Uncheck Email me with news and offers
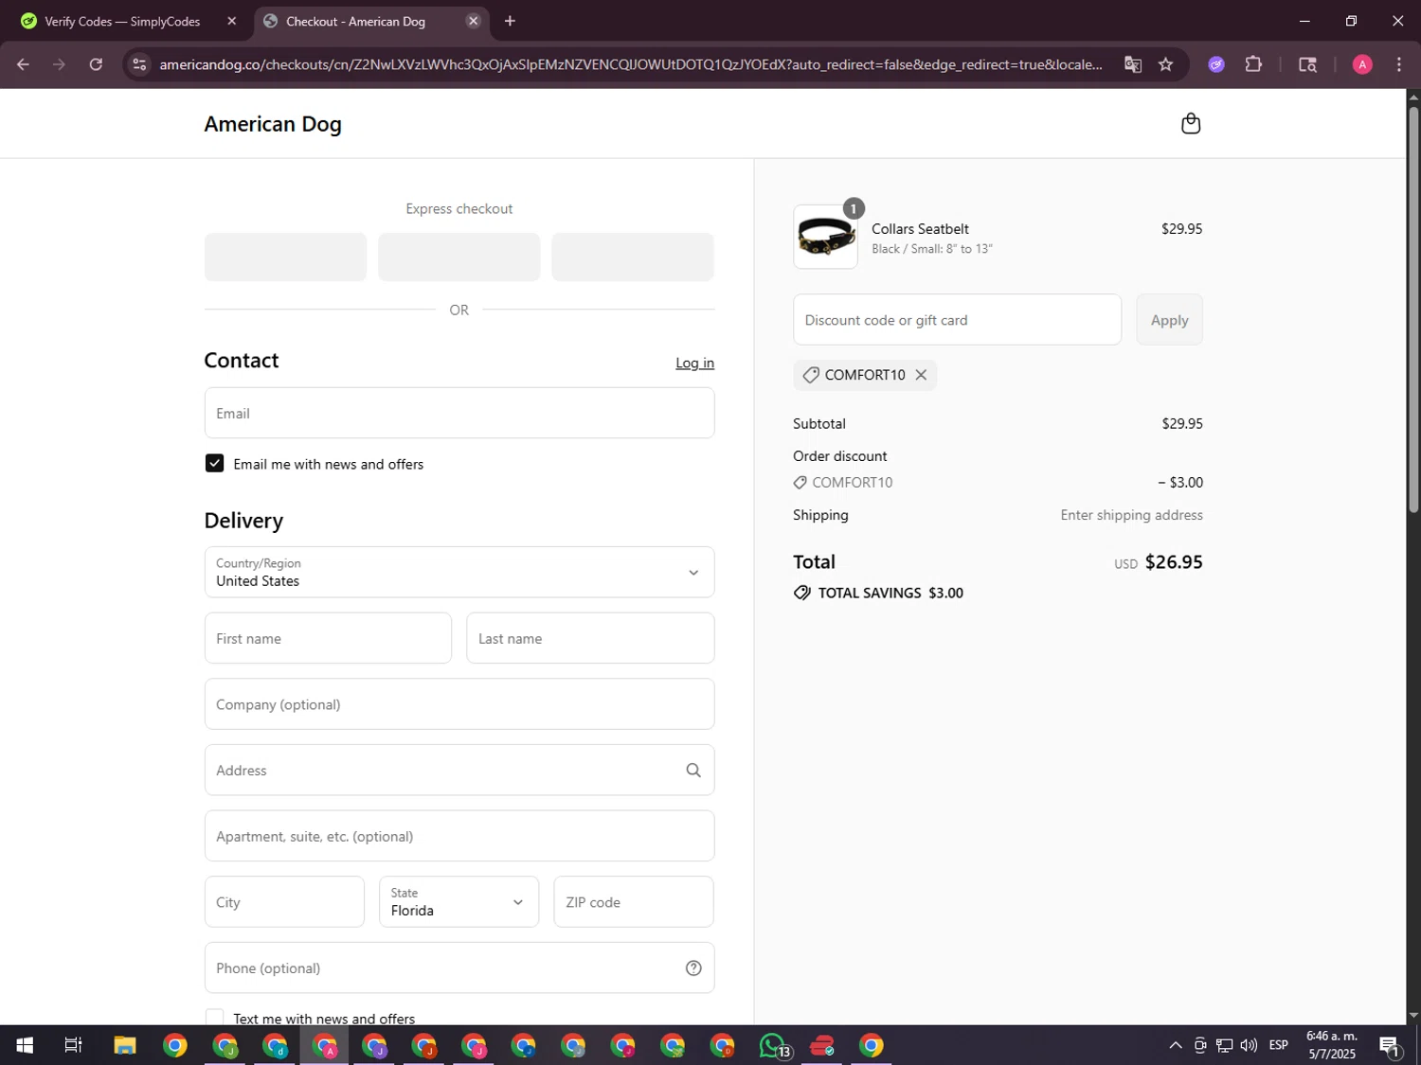The height and width of the screenshot is (1065, 1421). coord(214,463)
